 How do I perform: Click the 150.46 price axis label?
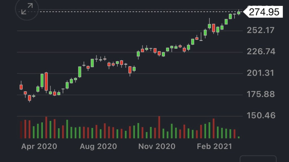pyautogui.click(x=260, y=115)
